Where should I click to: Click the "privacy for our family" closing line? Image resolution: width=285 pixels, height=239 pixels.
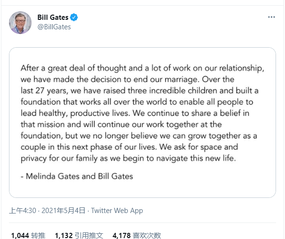(x=127, y=157)
